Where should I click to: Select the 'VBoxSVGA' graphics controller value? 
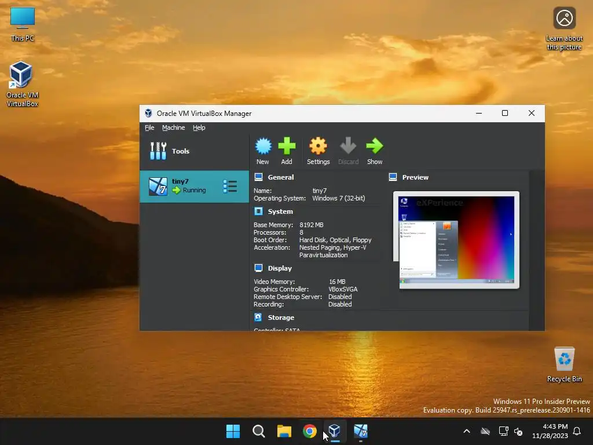pyautogui.click(x=343, y=289)
